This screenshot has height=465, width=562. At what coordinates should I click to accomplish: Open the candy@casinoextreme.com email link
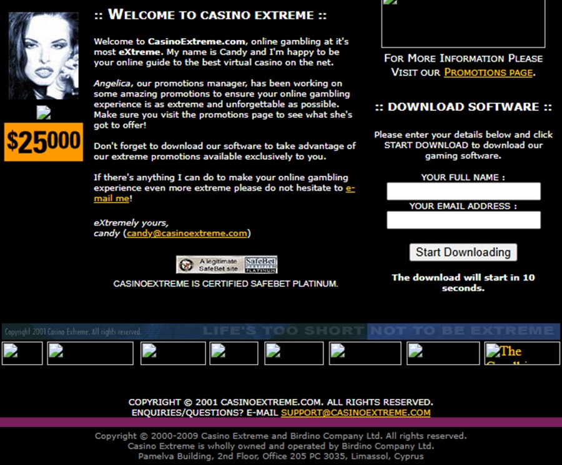pos(187,233)
